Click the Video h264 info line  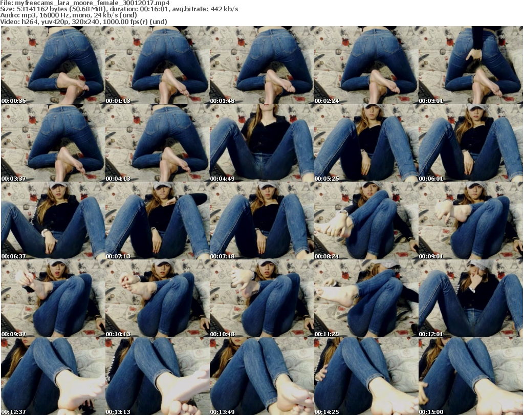[83, 21]
